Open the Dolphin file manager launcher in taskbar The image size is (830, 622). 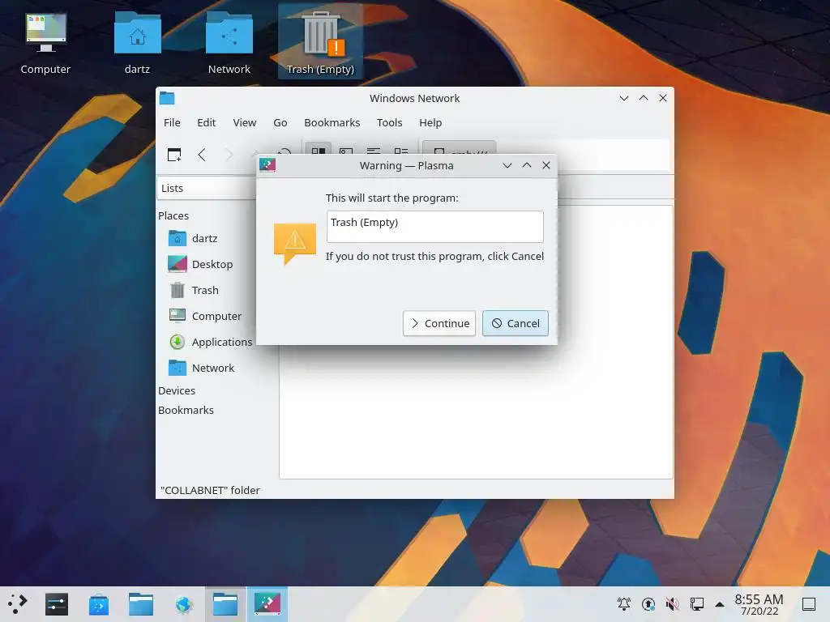point(141,604)
